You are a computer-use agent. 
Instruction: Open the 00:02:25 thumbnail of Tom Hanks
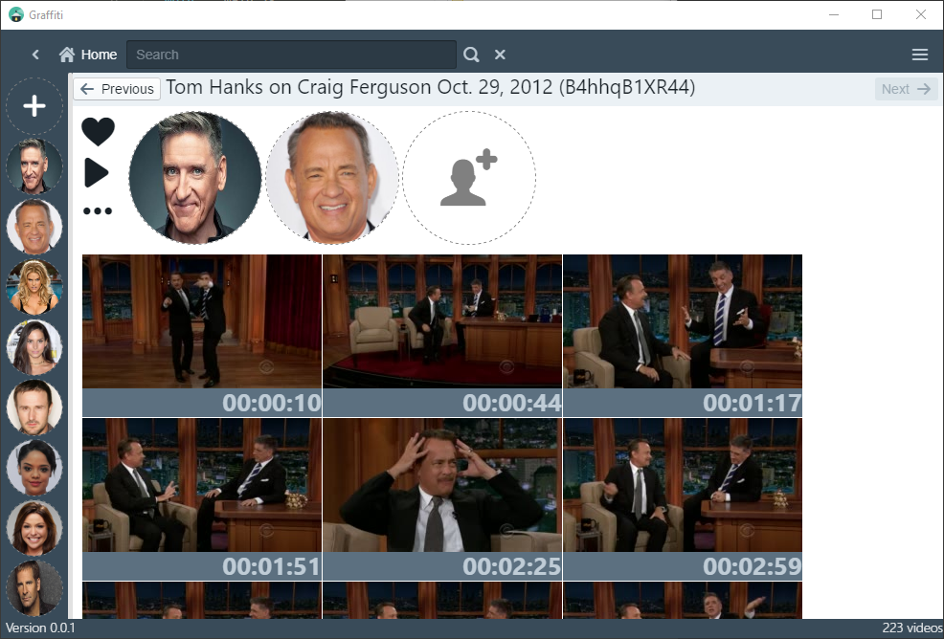tap(441, 485)
